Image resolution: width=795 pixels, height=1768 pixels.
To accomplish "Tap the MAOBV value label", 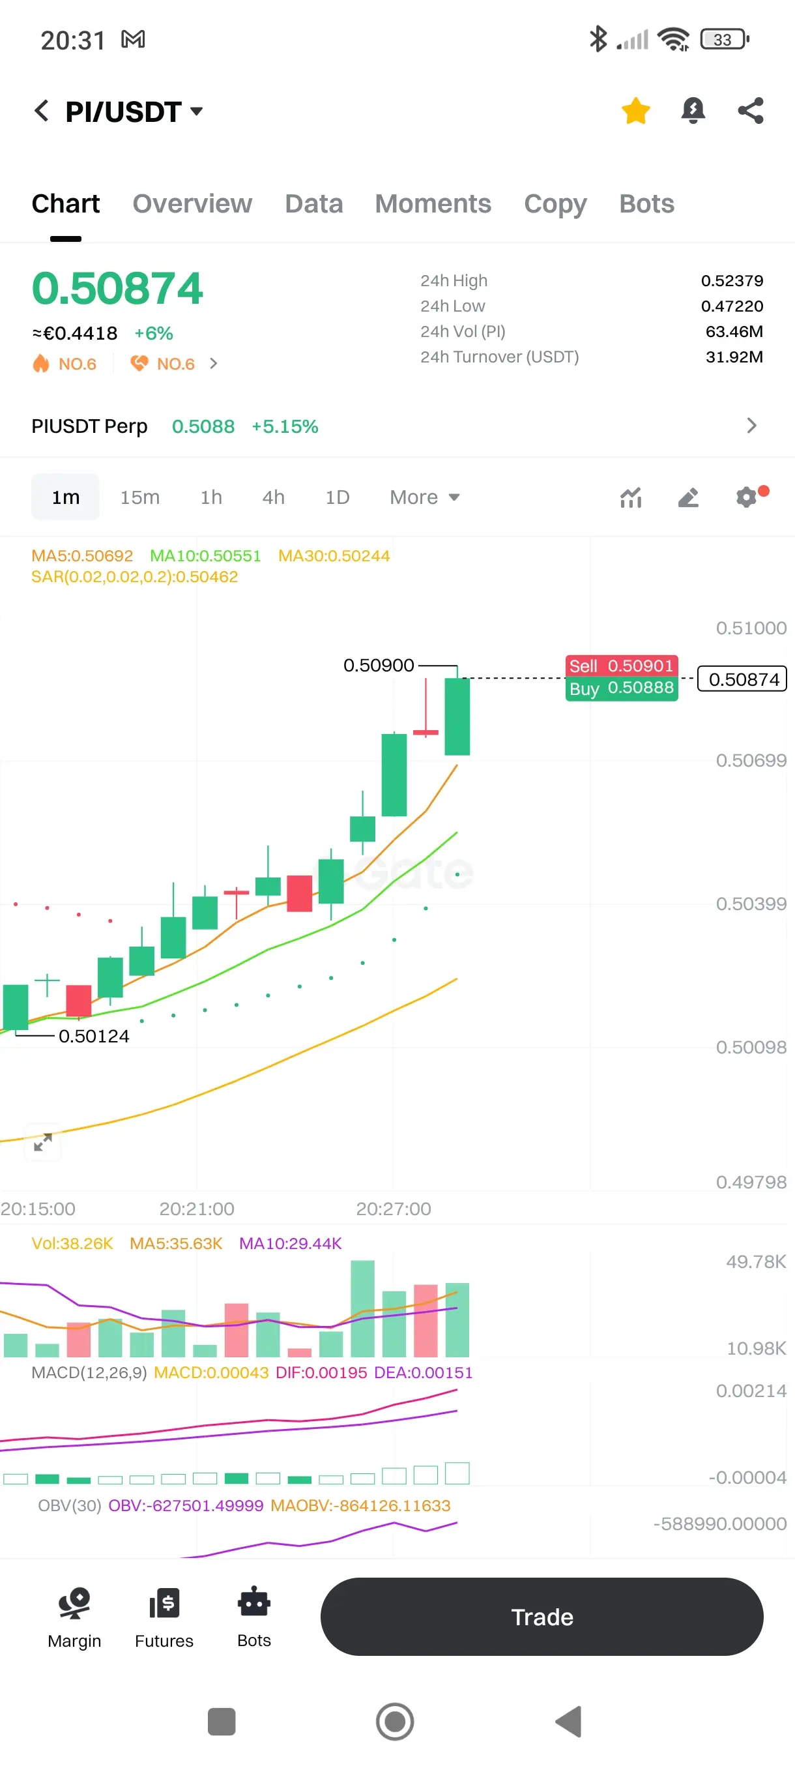I will (x=360, y=1506).
